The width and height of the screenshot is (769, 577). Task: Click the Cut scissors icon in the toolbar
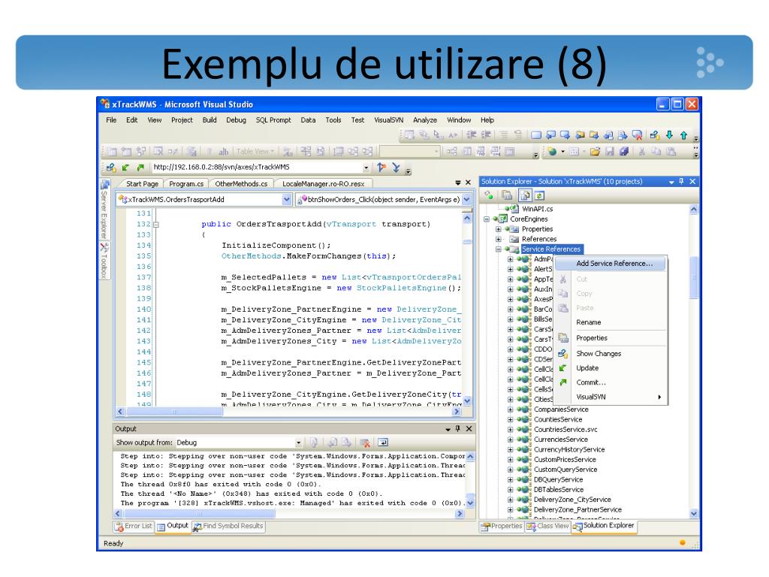tap(641, 151)
